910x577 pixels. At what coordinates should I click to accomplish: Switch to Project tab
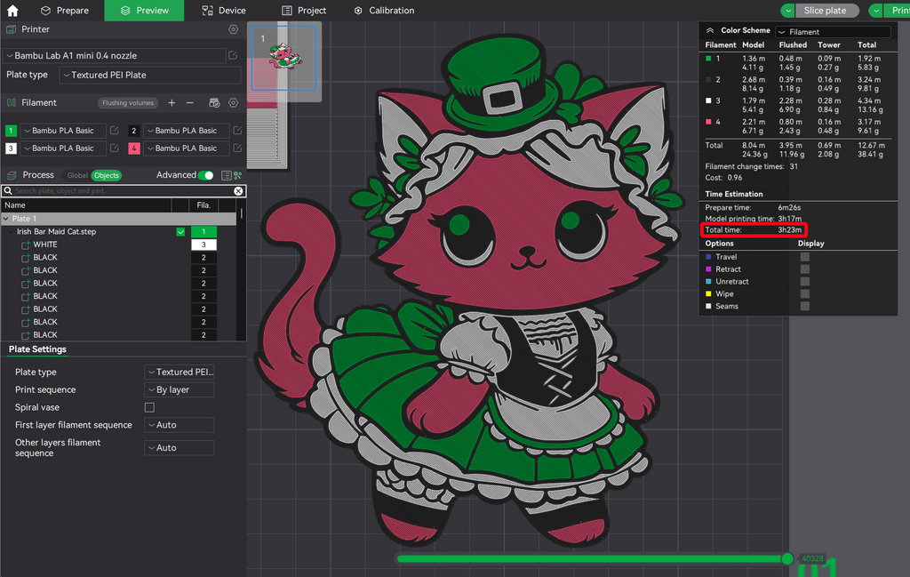pyautogui.click(x=304, y=11)
